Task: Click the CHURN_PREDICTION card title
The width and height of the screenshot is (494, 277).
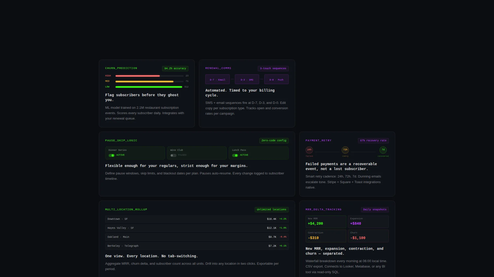Action: point(121,68)
